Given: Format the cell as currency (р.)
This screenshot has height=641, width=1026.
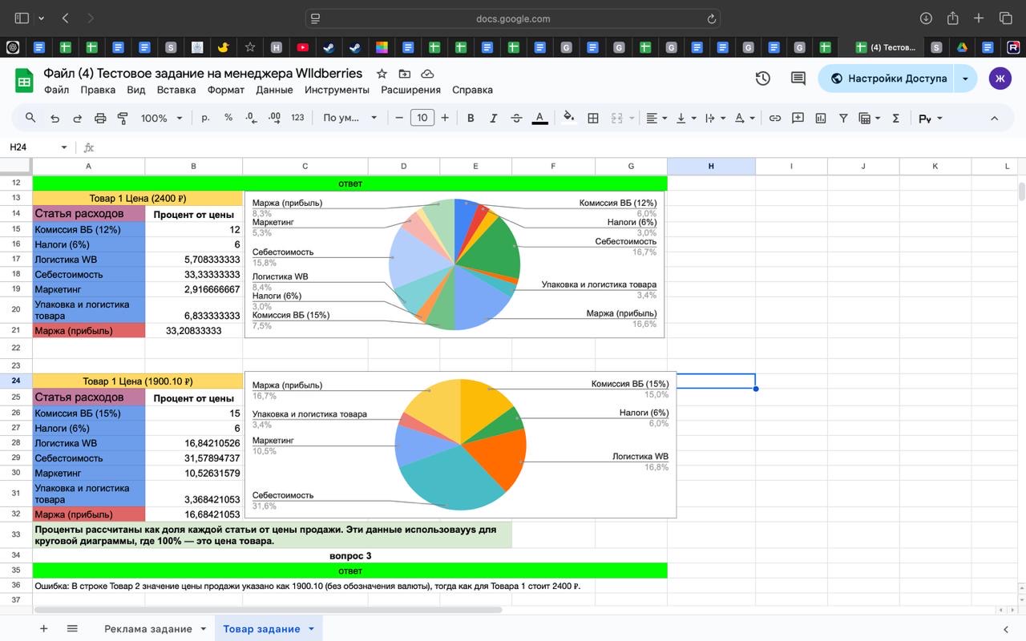Looking at the screenshot, I should [206, 118].
